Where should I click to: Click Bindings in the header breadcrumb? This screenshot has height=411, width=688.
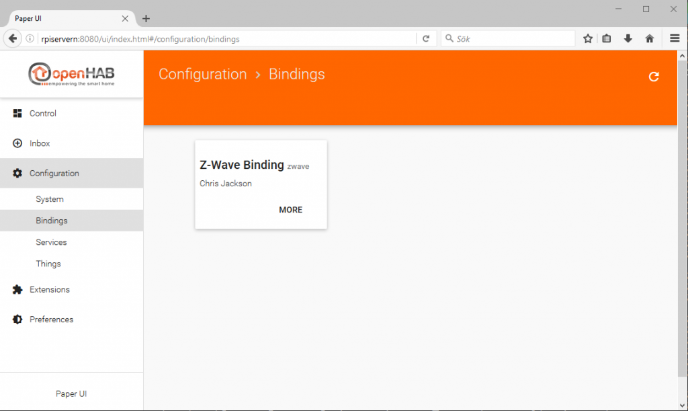(x=296, y=74)
